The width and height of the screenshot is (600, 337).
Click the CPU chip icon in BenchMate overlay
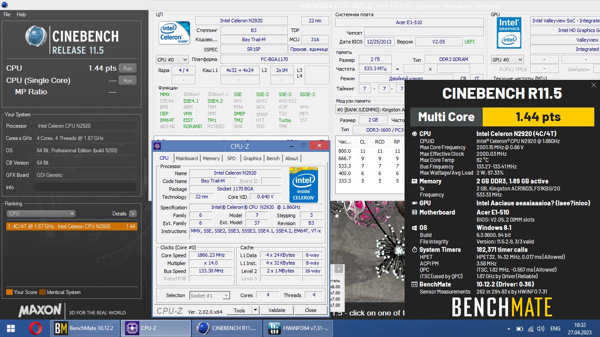pyautogui.click(x=414, y=134)
